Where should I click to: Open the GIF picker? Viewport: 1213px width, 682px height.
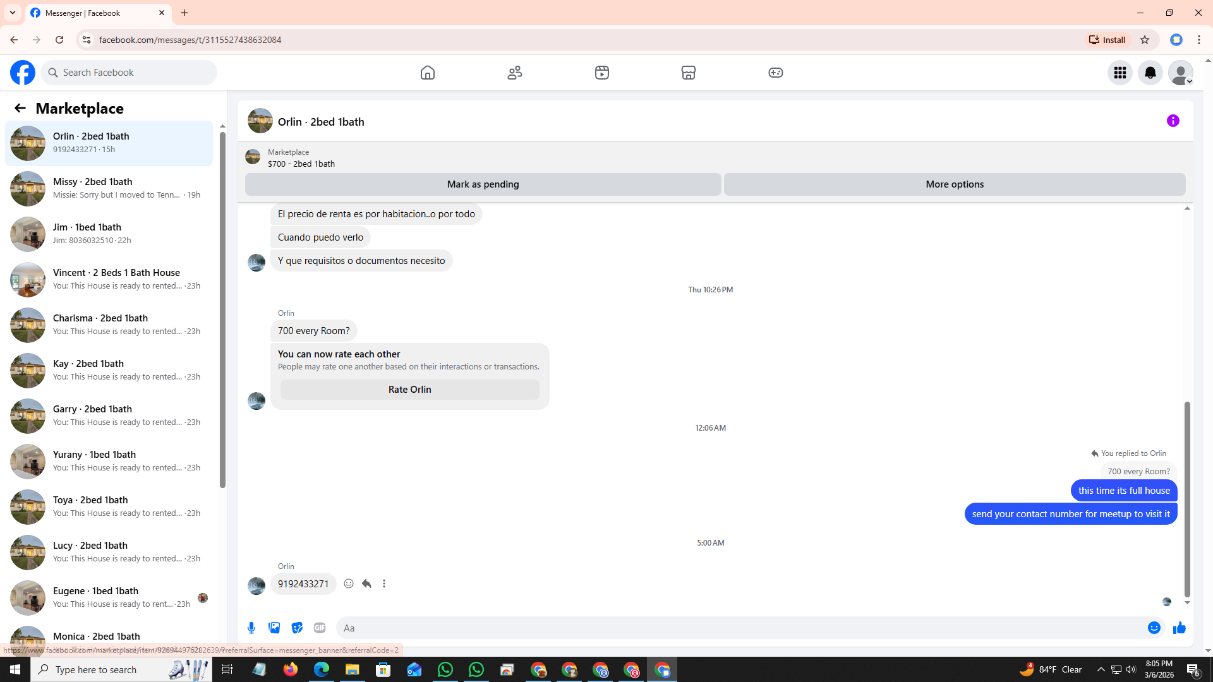click(320, 628)
